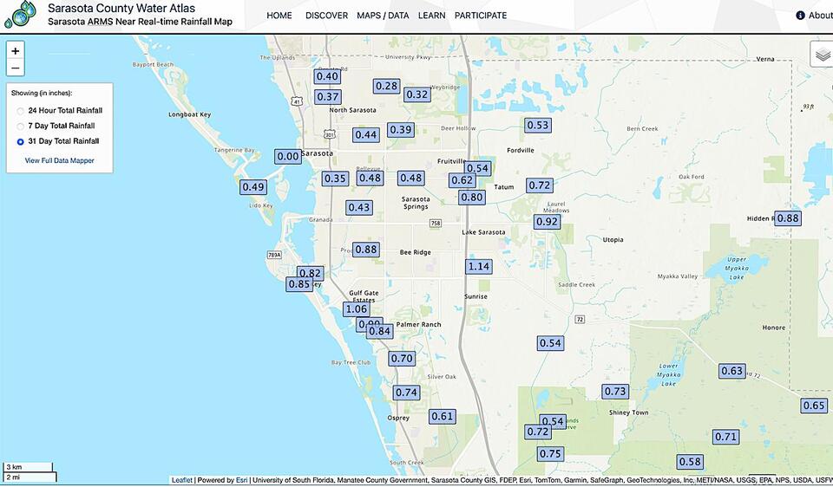
Task: Click the 0.37 rainfall marker
Action: pos(328,96)
